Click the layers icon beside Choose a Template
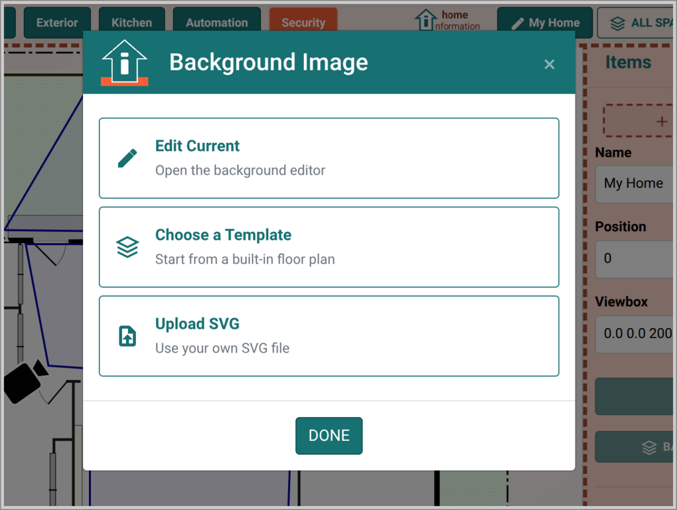This screenshot has height=510, width=677. (x=127, y=247)
